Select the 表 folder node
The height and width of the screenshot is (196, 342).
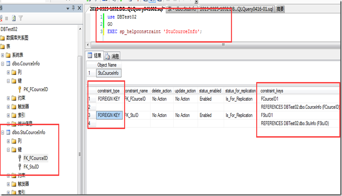point(8,46)
